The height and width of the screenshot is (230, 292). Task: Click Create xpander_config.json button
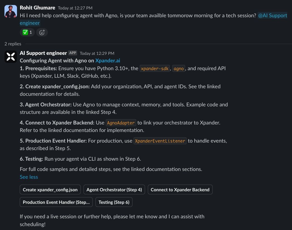[50, 190]
